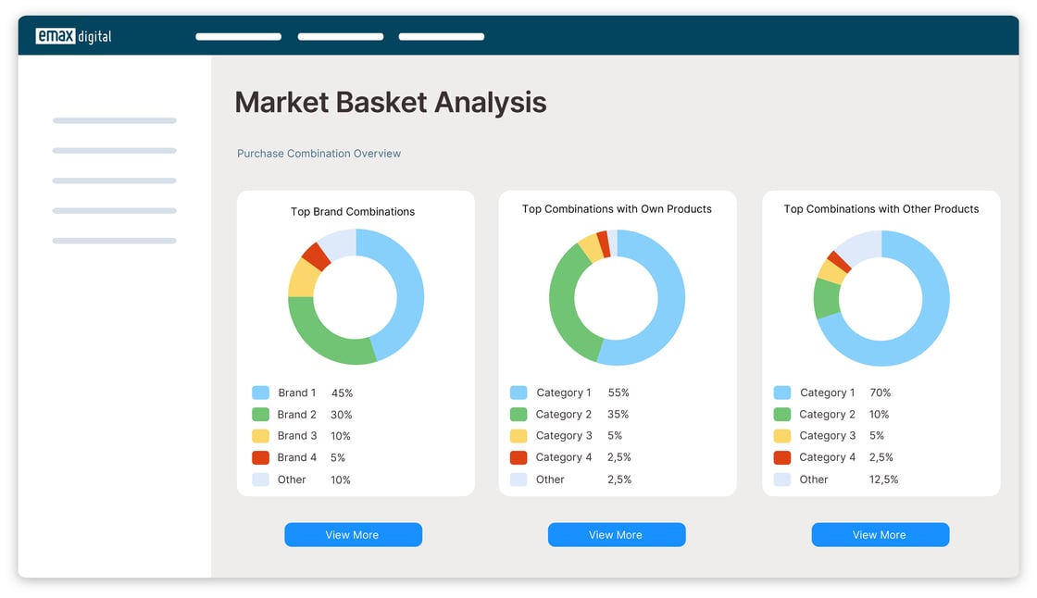Select the Top Brand Combinations card title

(x=353, y=212)
